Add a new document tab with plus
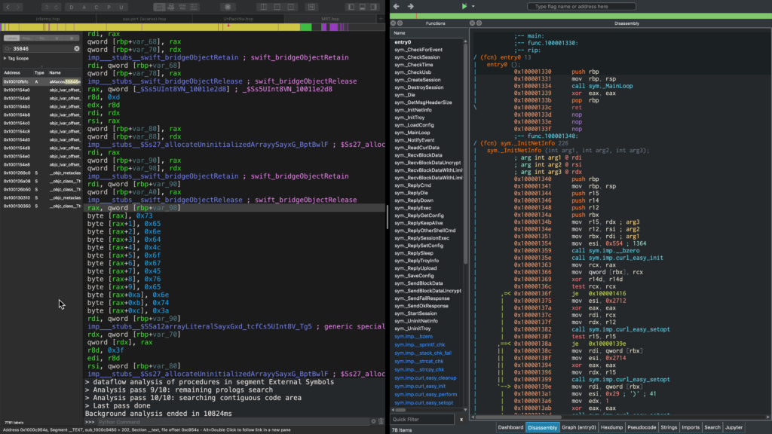The image size is (772, 434). tap(381, 17)
